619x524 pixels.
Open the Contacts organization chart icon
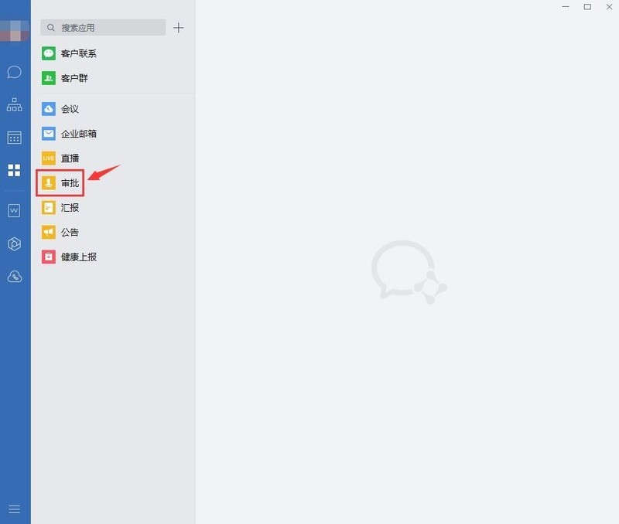coord(14,104)
